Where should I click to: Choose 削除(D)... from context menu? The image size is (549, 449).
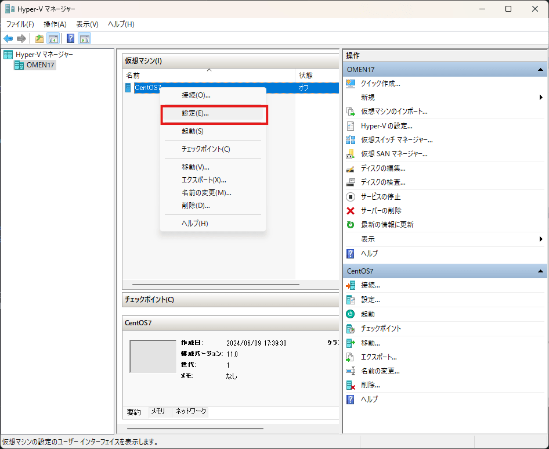click(213, 206)
